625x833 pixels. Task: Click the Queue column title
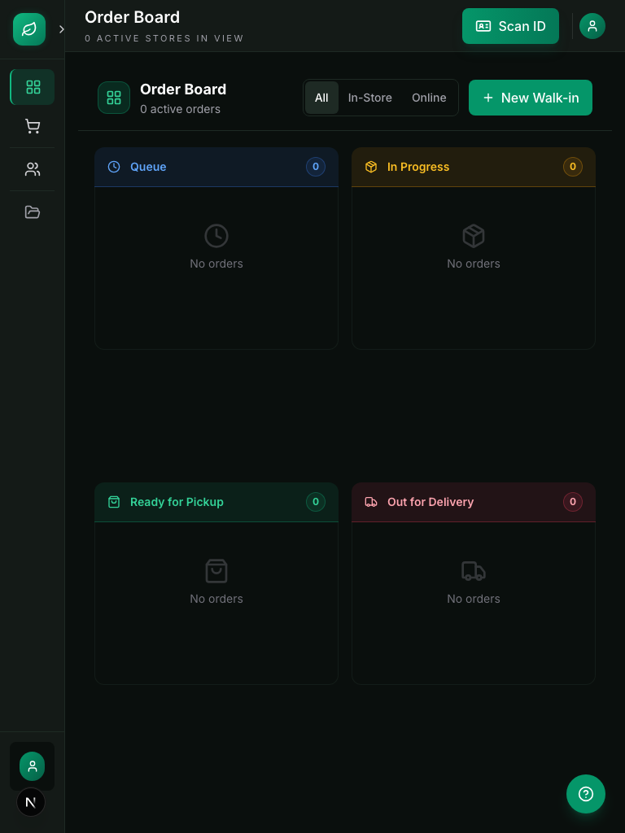pyautogui.click(x=148, y=167)
